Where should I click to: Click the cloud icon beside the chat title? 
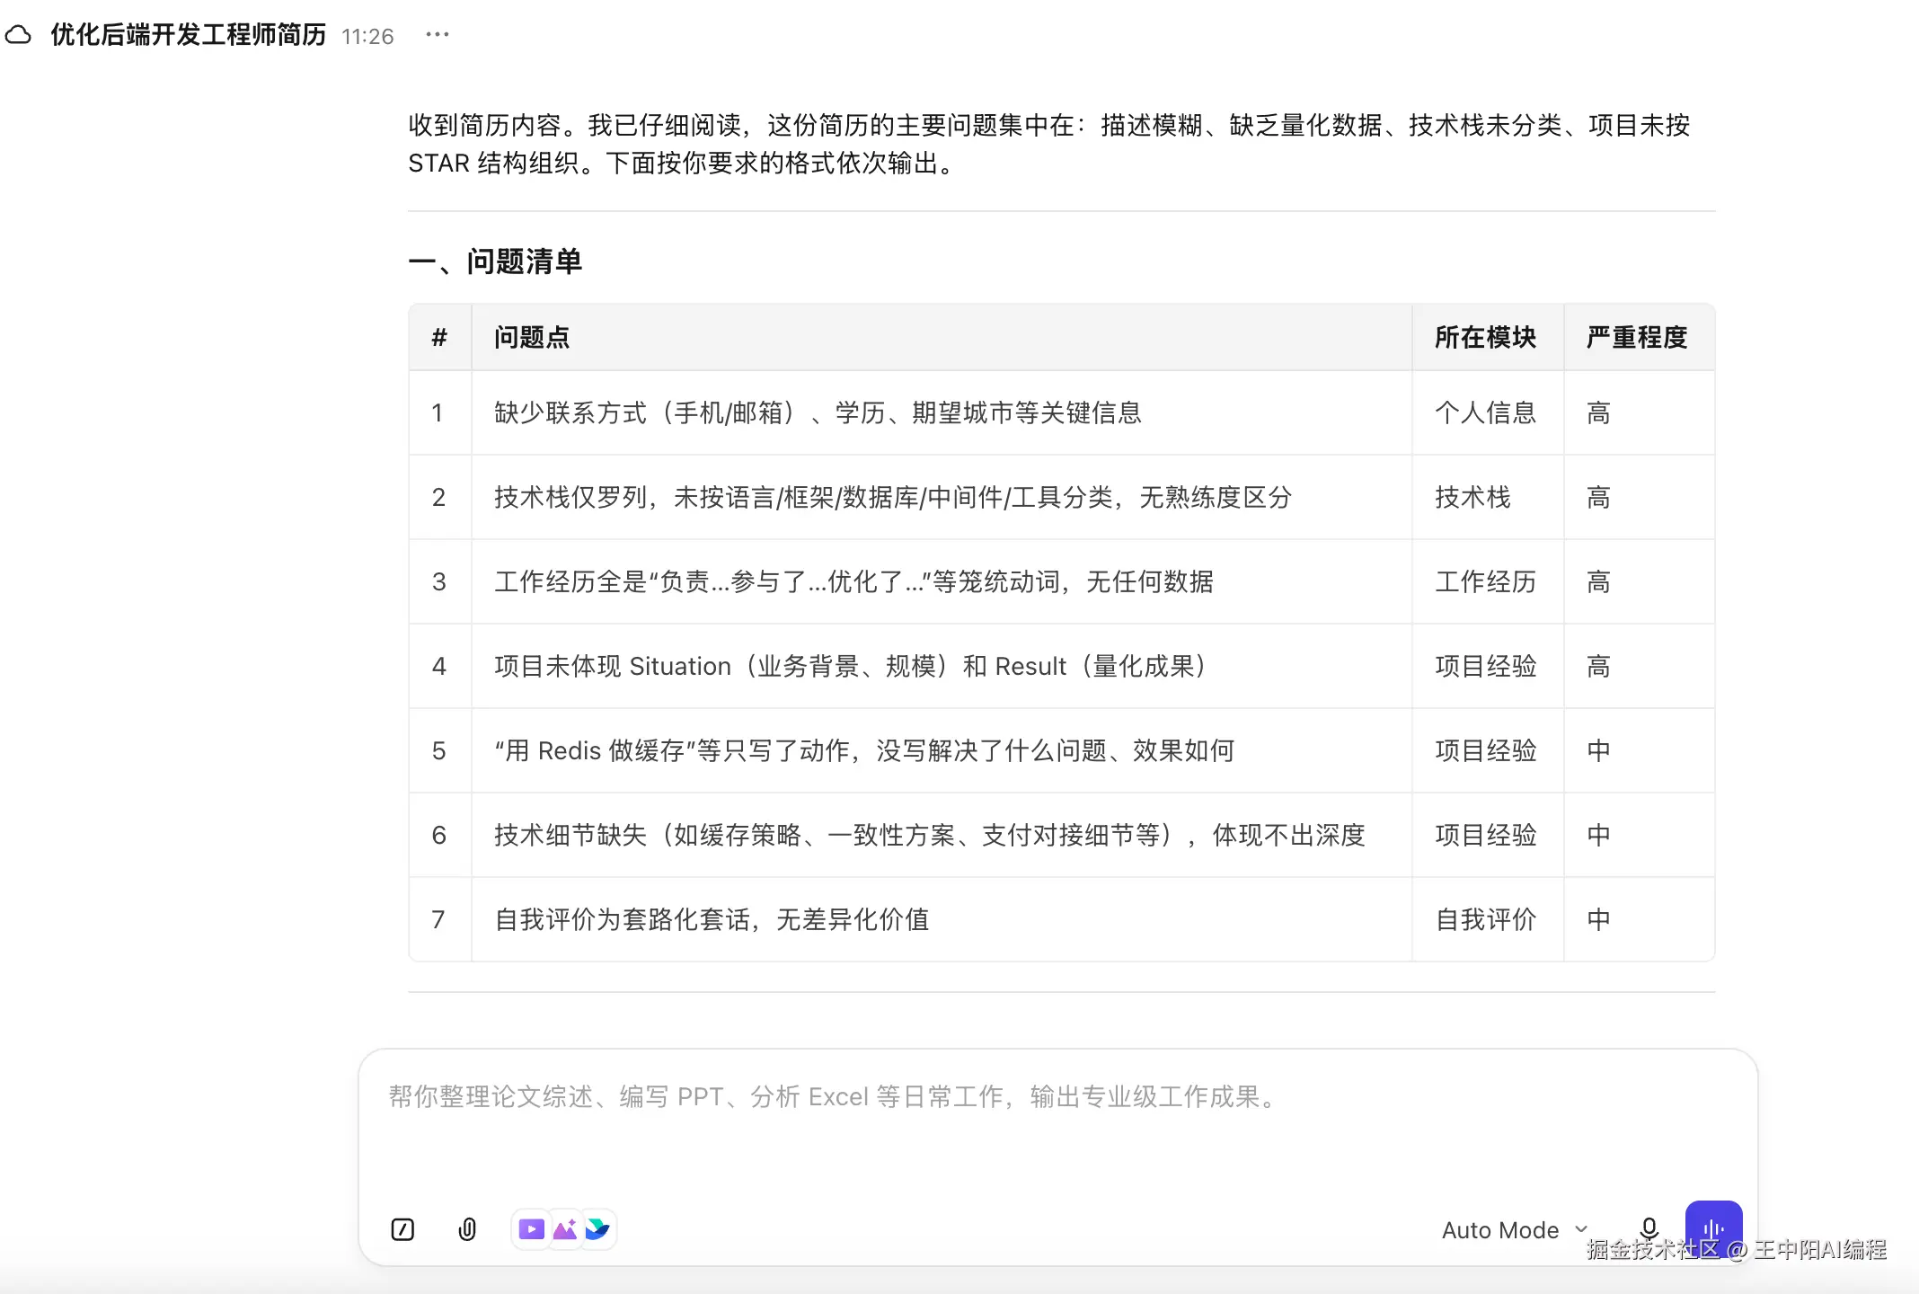point(18,35)
